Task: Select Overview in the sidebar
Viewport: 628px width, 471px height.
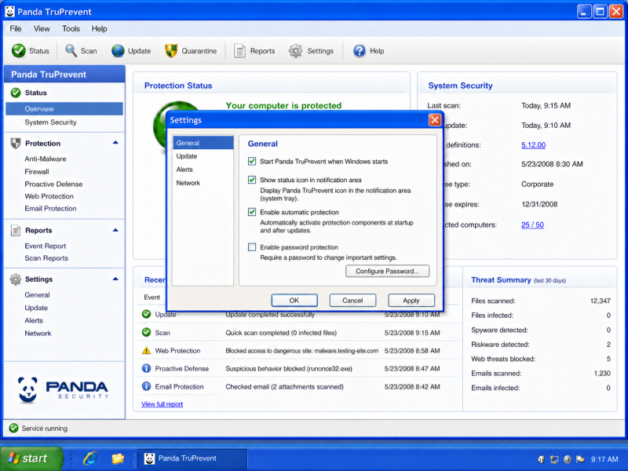Action: 64,109
